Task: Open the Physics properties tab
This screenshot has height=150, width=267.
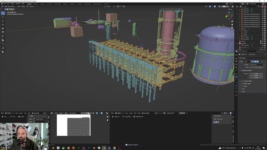Action: (x=236, y=83)
